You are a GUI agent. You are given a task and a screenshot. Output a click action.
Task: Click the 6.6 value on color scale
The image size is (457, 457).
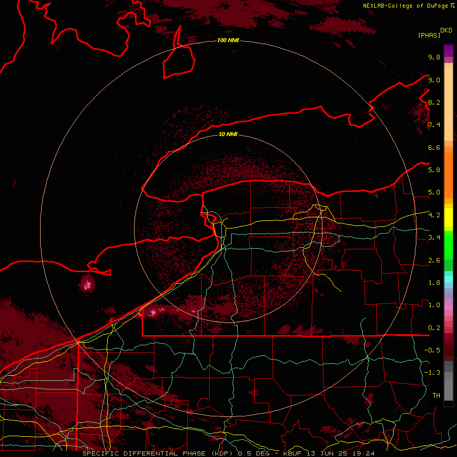pyautogui.click(x=434, y=147)
